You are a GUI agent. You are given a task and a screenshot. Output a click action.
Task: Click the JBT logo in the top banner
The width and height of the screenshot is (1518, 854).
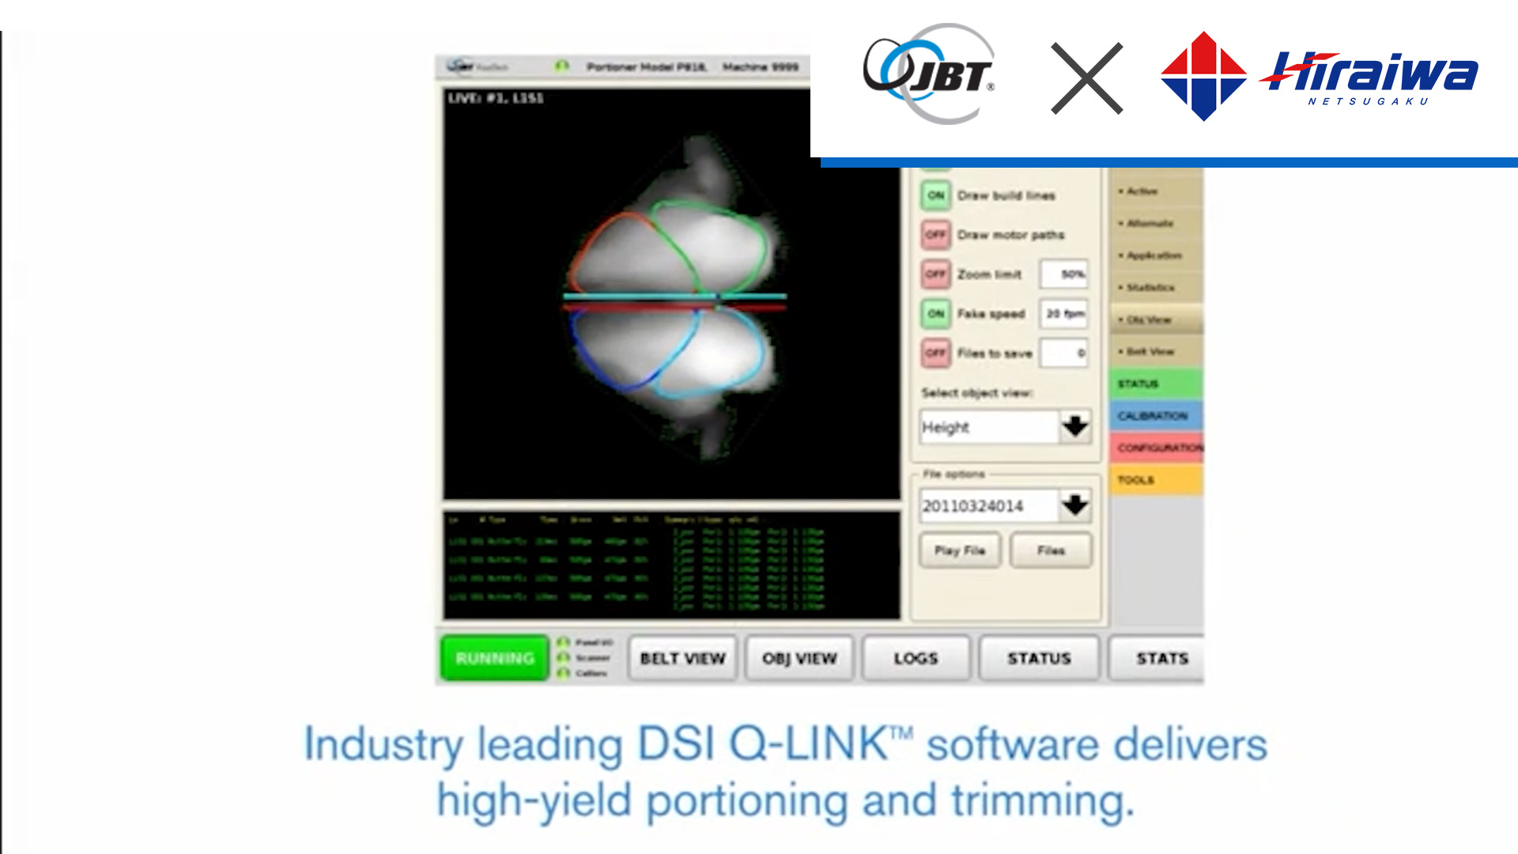tap(929, 74)
